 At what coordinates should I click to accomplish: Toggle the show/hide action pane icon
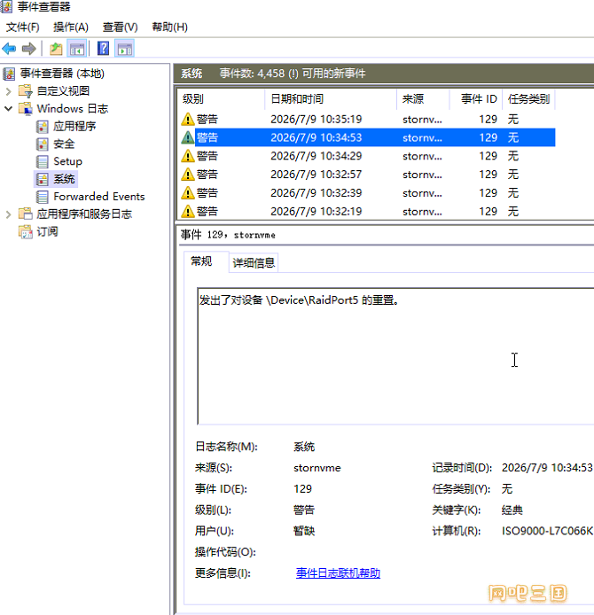click(x=125, y=49)
